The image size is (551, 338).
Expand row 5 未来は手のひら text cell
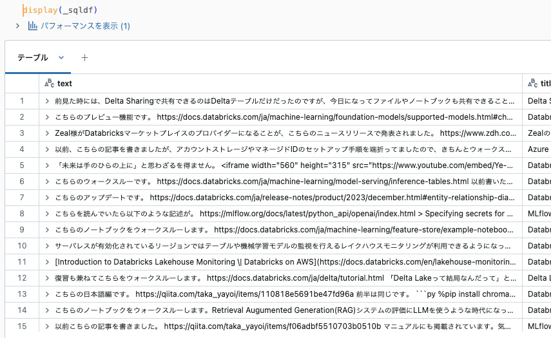[47, 165]
